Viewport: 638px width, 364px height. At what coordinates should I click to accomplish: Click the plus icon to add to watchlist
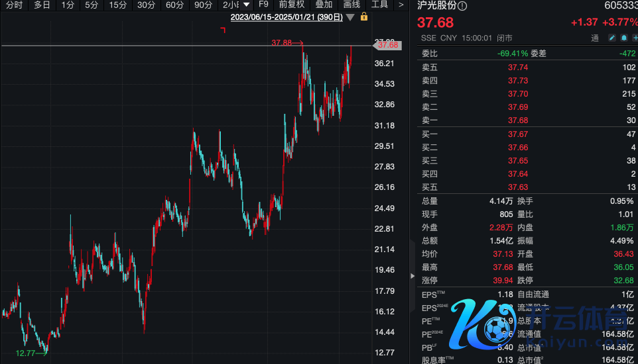(x=635, y=38)
